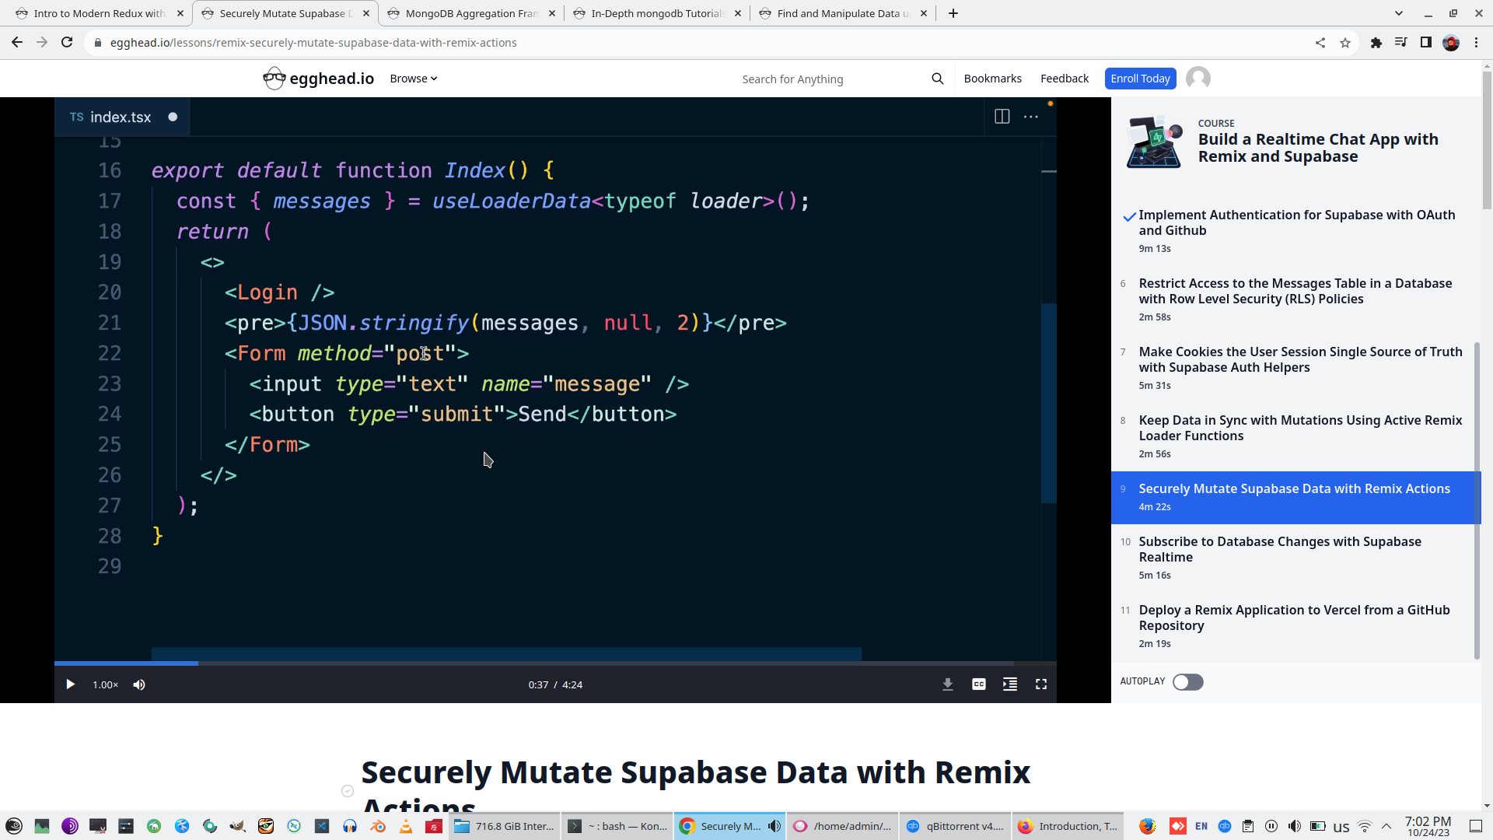Click the egghead.io logo
Viewport: 1493px width, 840px height.
pyautogui.click(x=319, y=79)
